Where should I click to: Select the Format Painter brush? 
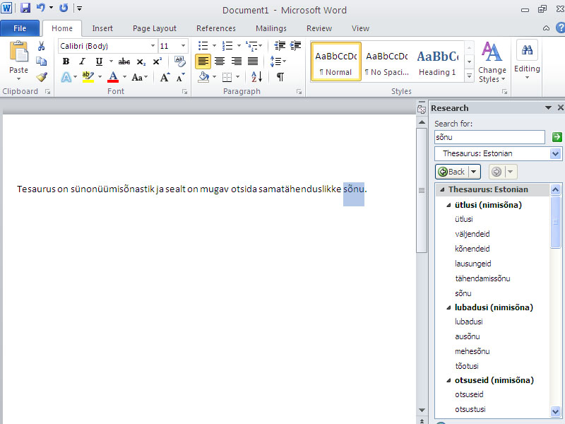click(42, 77)
